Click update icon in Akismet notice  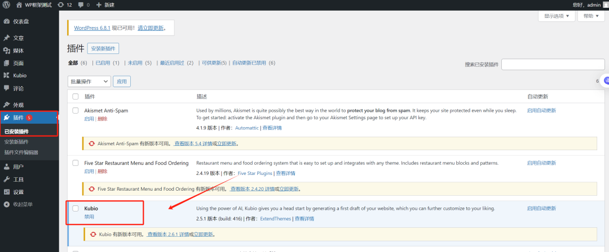92,143
